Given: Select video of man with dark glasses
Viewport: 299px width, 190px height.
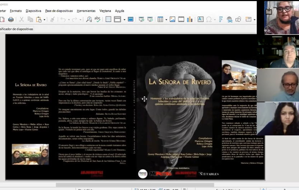Looking at the screenshot, I should (x=278, y=85).
